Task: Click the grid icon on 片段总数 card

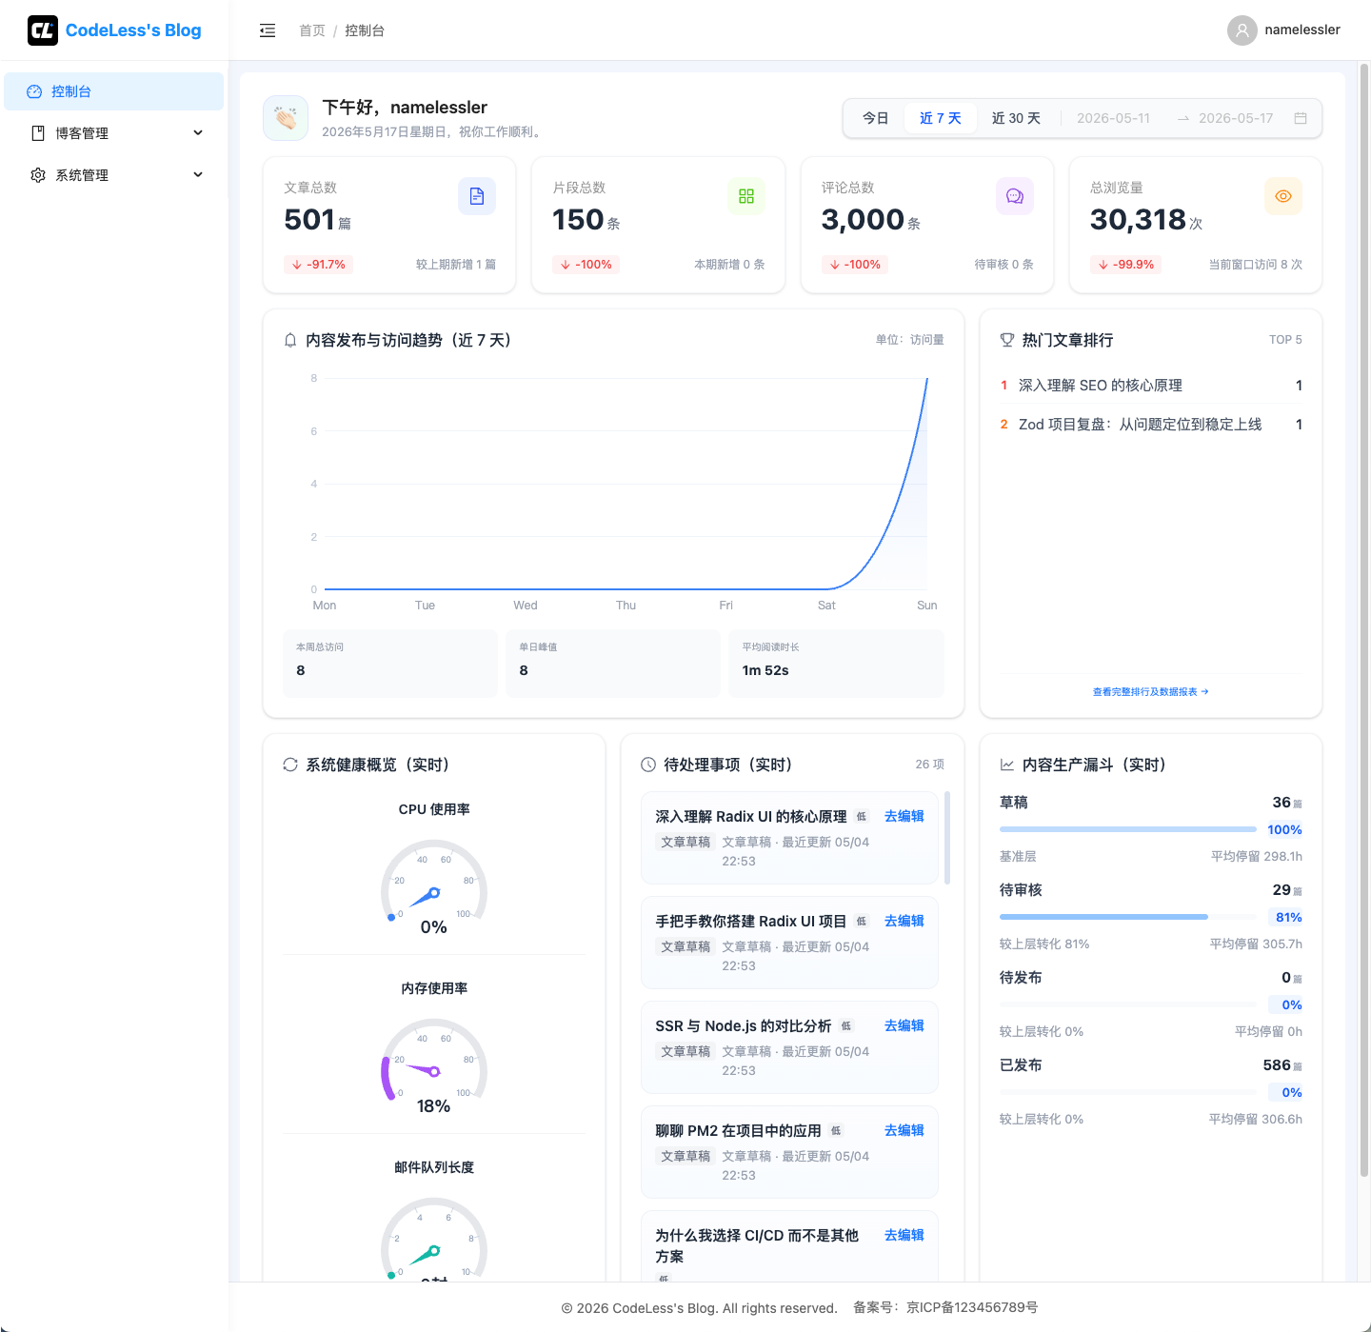Action: 746,196
